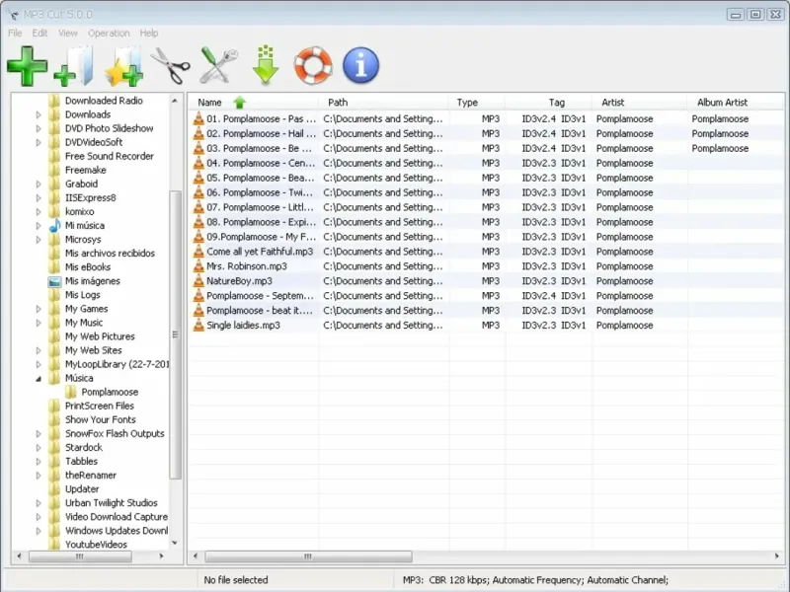
Task: Select file 05. Pomplamoose - Bea
Action: click(261, 179)
